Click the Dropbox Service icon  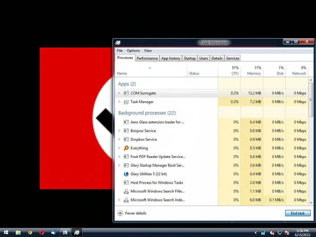pyautogui.click(x=126, y=139)
